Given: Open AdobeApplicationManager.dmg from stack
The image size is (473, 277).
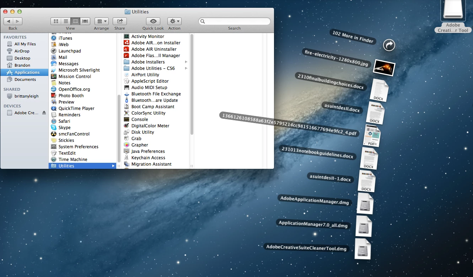Looking at the screenshot, I should pos(365,204).
